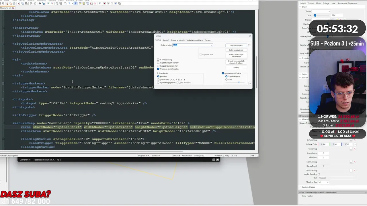Click Run Macro Multiple Times icon

coord(116,3)
